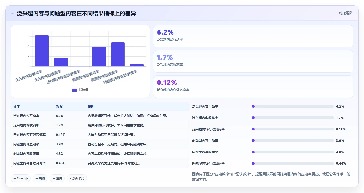Click the footnote text about 互动效率 and 需求效率
The width and height of the screenshot is (364, 193).
point(271,177)
